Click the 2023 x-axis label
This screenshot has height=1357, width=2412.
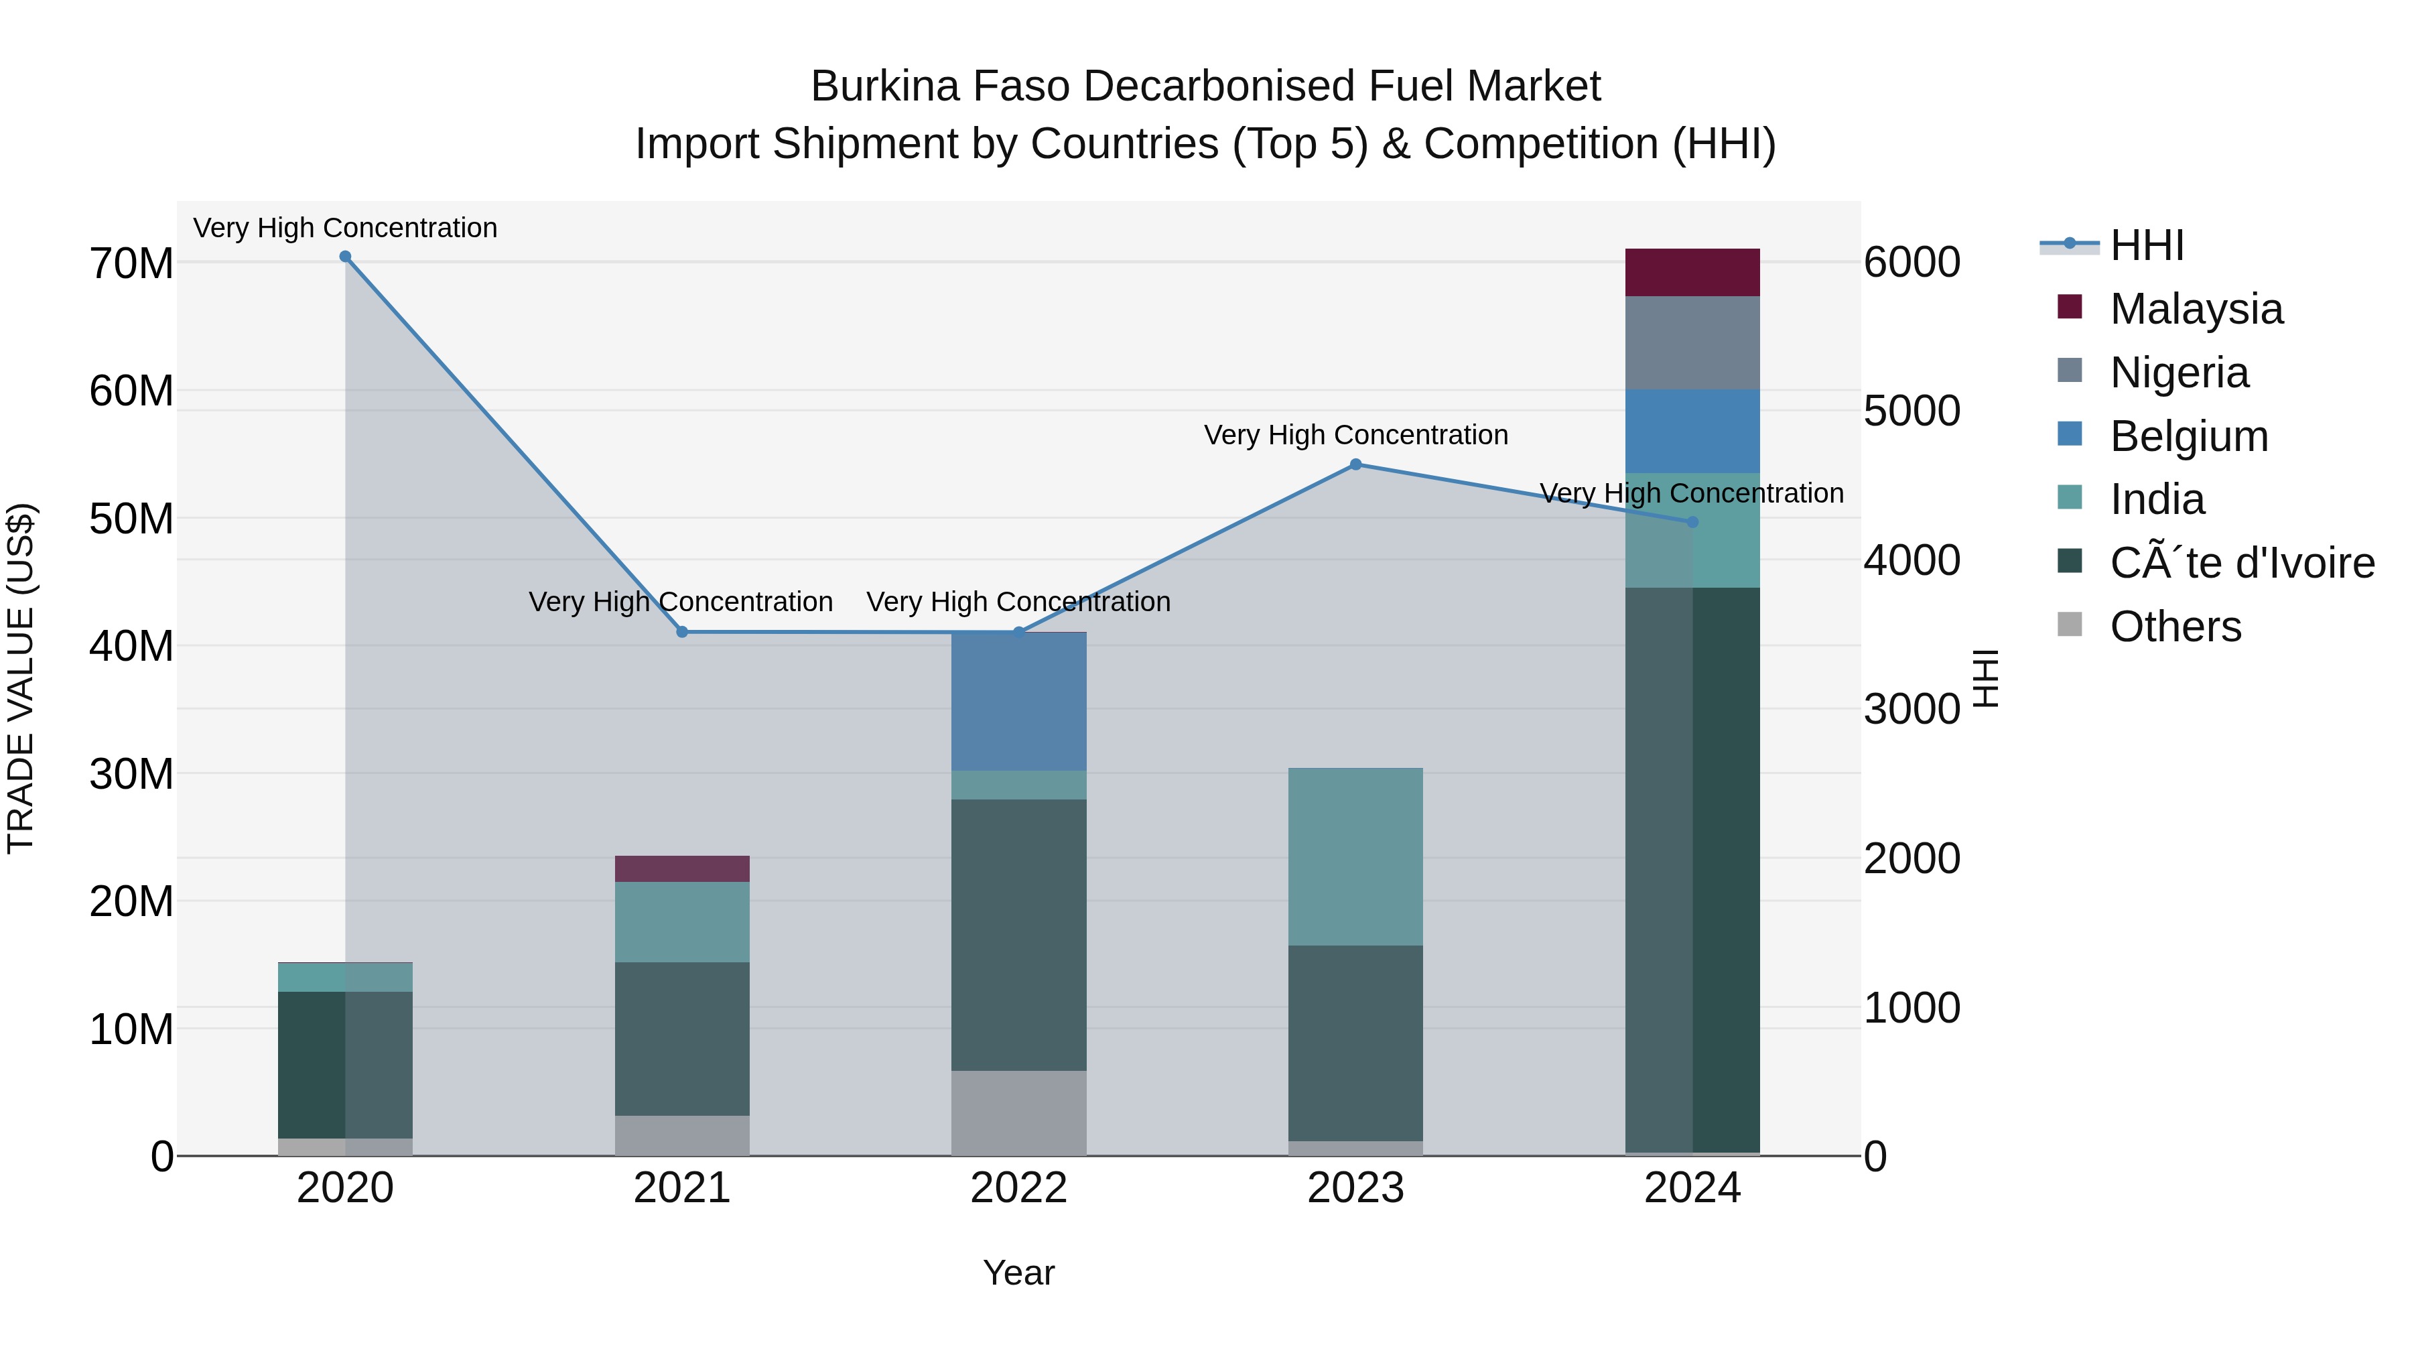click(x=1356, y=1188)
